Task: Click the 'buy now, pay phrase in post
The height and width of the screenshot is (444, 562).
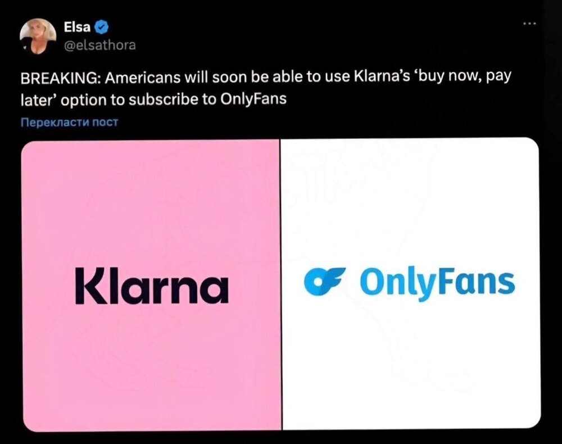Action: (x=463, y=78)
